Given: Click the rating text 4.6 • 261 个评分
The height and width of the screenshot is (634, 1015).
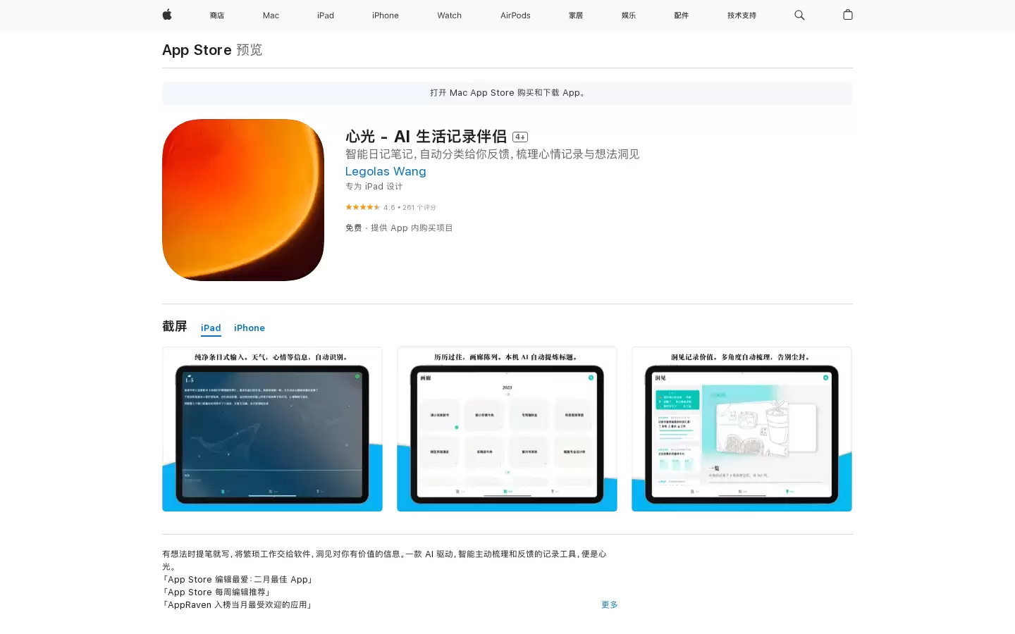Looking at the screenshot, I should (x=410, y=208).
